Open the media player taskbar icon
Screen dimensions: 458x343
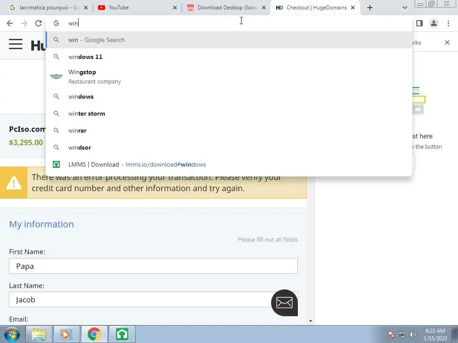pos(66,334)
